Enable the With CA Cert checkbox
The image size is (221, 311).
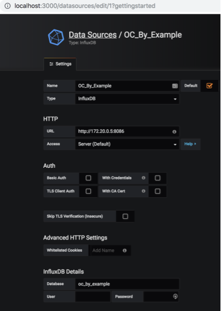coord(157,191)
